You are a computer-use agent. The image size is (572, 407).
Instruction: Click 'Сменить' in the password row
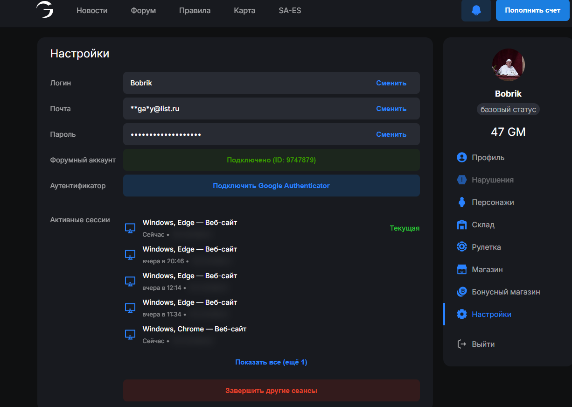pos(391,134)
